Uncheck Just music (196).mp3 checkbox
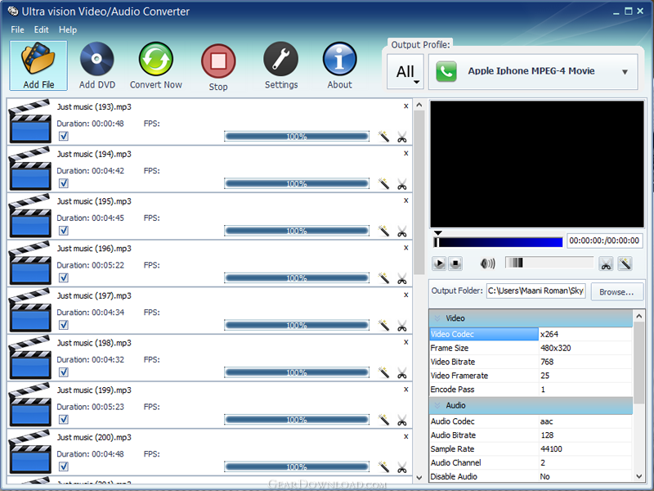This screenshot has width=654, height=491. pyautogui.click(x=64, y=277)
